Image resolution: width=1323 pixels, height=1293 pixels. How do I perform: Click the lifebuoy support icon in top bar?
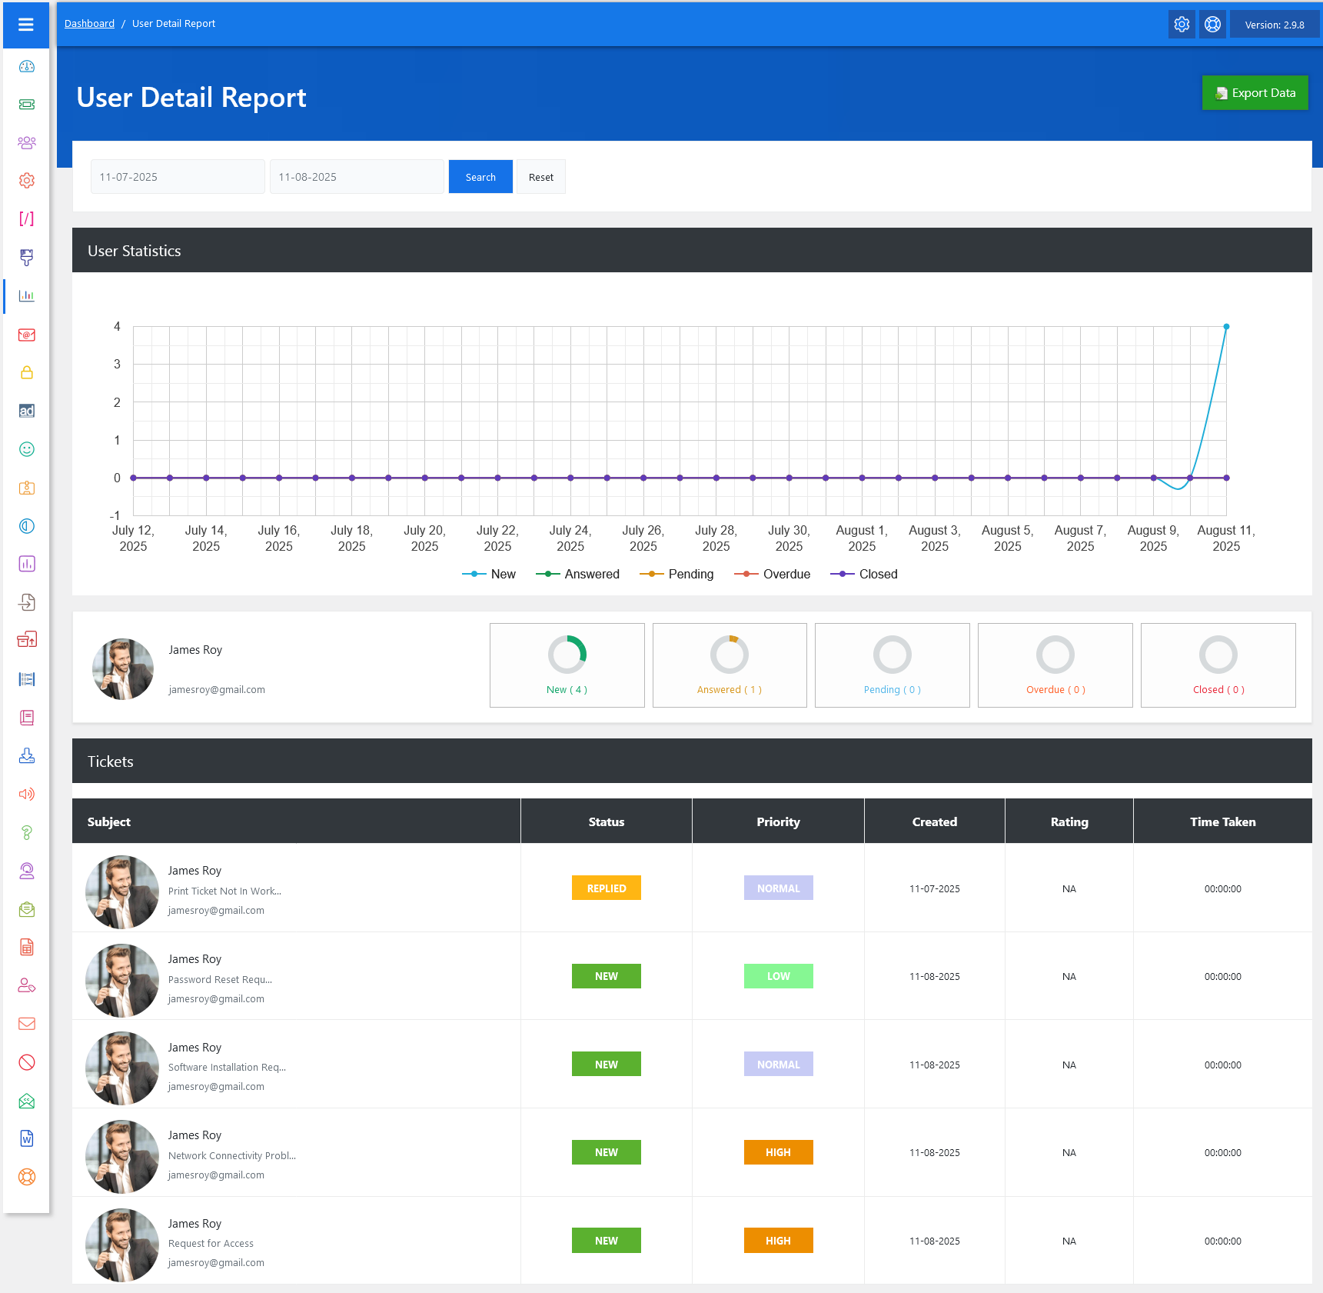1212,25
